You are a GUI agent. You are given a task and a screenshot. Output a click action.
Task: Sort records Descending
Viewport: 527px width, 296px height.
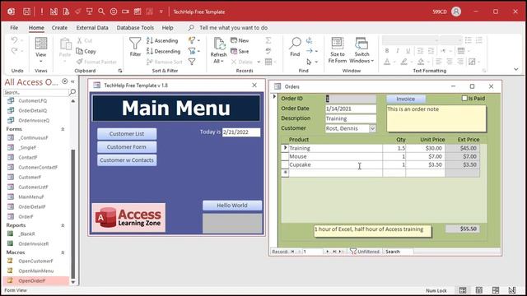tap(164, 51)
